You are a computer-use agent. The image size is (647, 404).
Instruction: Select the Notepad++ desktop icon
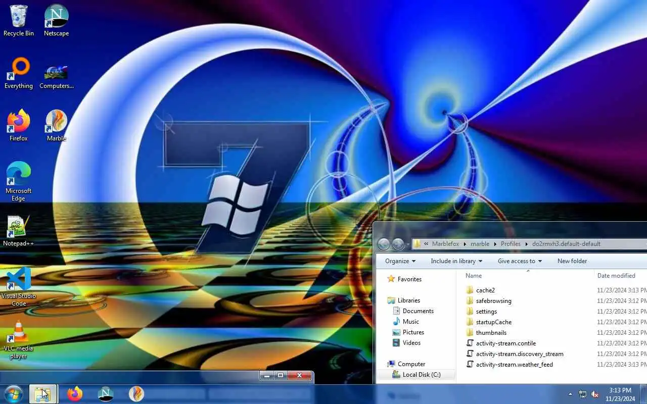pyautogui.click(x=19, y=231)
